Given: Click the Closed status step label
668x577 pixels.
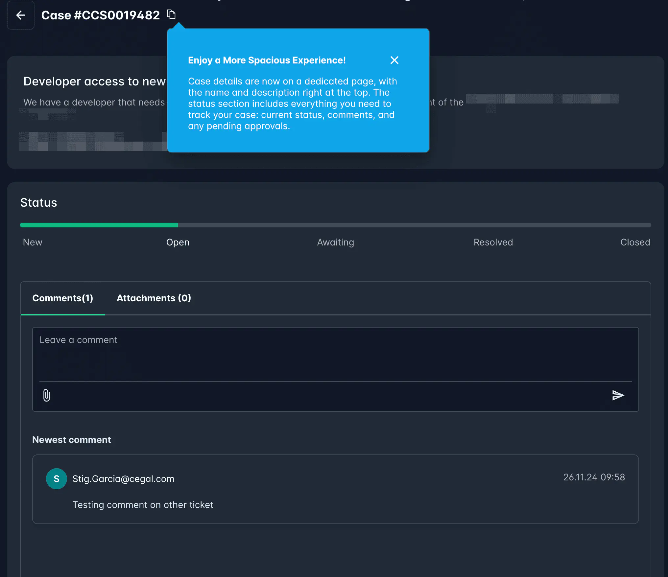Looking at the screenshot, I should point(635,242).
